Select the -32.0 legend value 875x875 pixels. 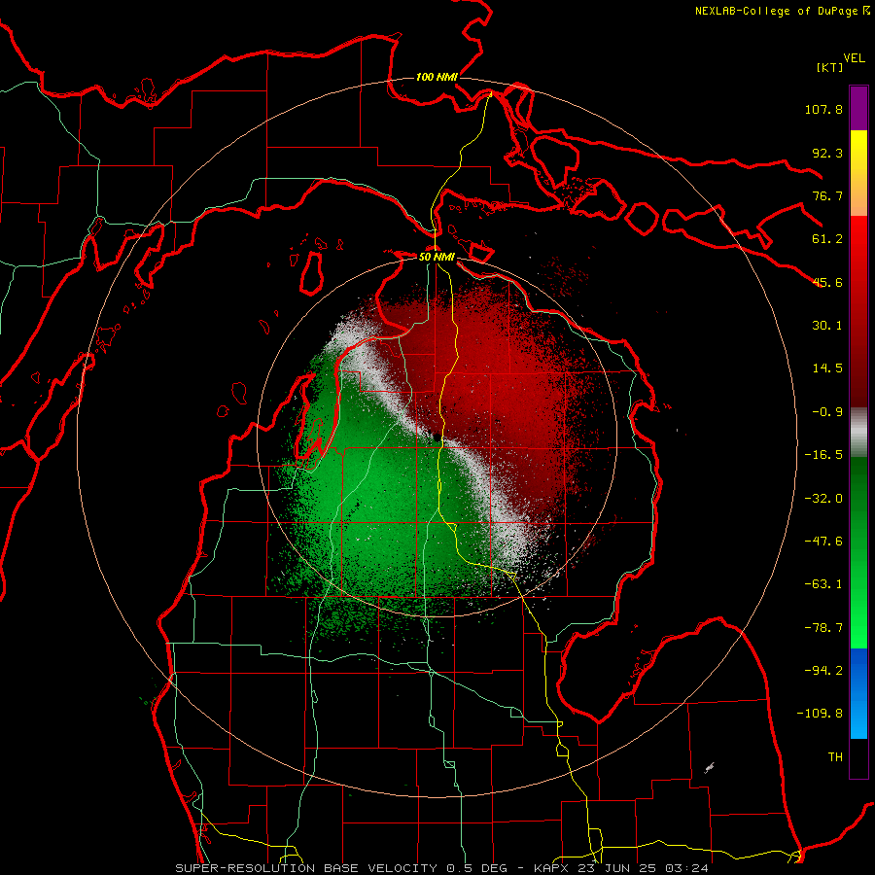[x=823, y=499]
